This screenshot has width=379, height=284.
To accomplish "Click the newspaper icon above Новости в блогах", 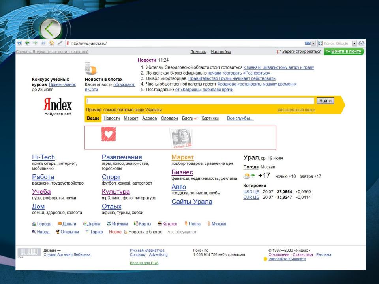I will (x=91, y=68).
